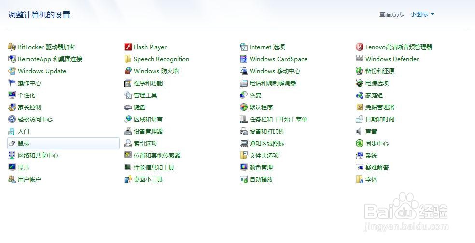Open the 疑难解答 link
Image resolution: width=475 pixels, height=243 pixels.
pos(377,167)
